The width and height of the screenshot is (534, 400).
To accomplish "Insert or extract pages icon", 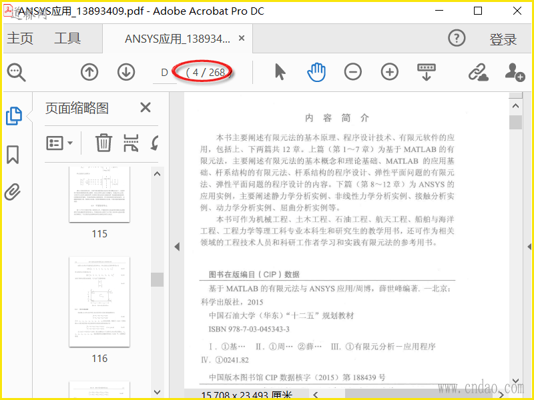I will pyautogui.click(x=131, y=143).
